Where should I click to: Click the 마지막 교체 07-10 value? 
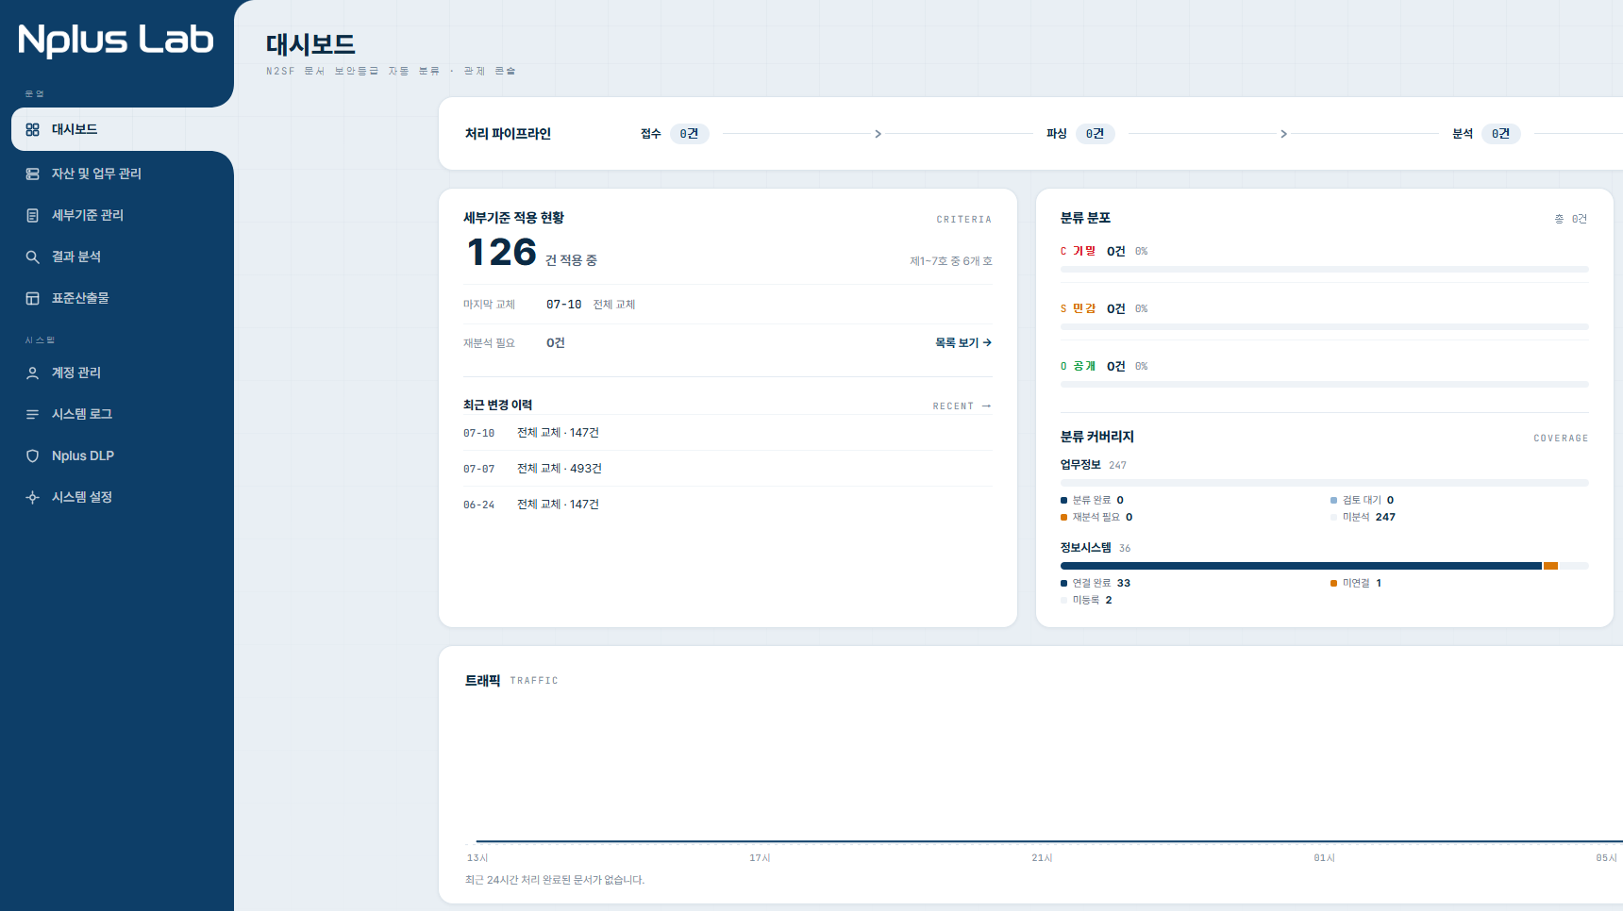563,304
